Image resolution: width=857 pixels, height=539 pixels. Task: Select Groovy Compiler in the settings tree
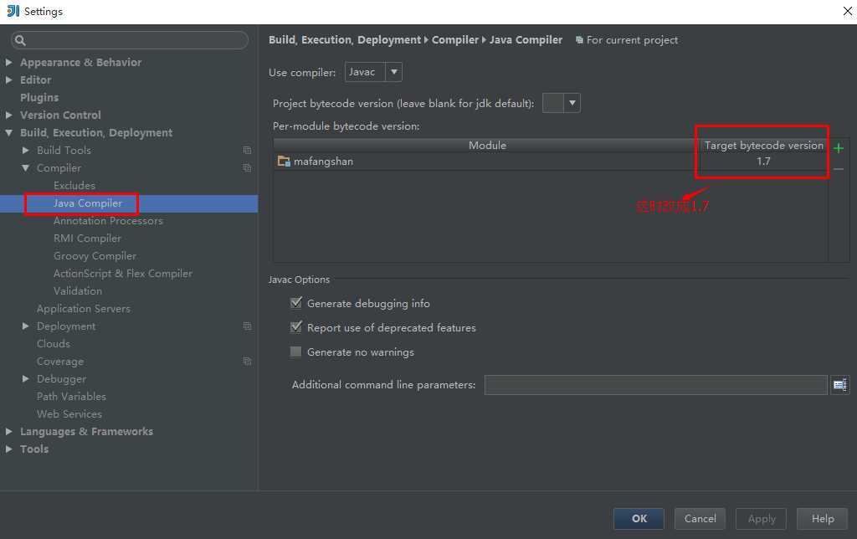(95, 256)
